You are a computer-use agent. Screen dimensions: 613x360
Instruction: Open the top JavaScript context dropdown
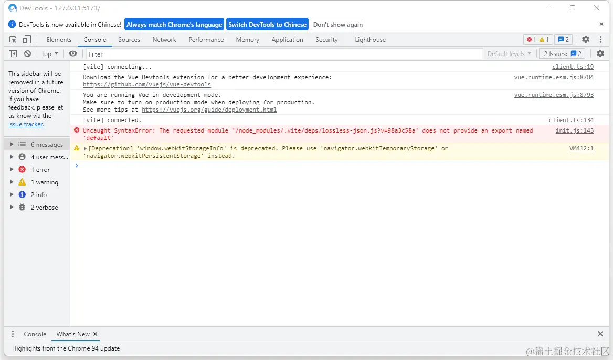[x=50, y=54]
